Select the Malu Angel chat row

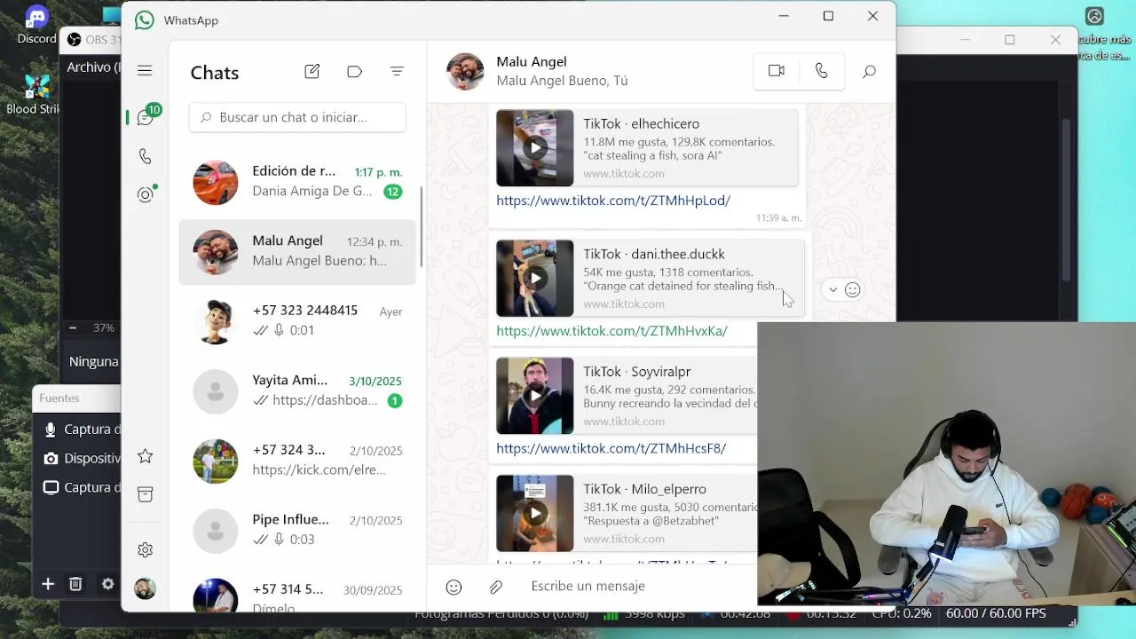coord(297,252)
